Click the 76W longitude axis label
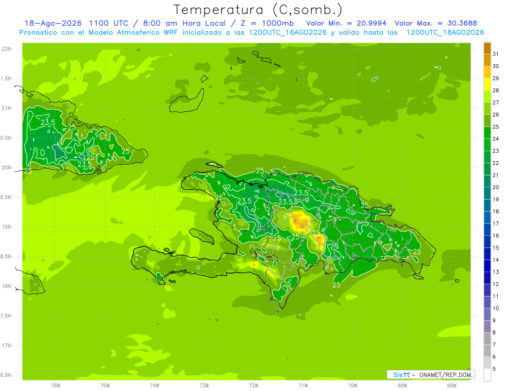507x391 pixels. pyautogui.click(x=55, y=386)
